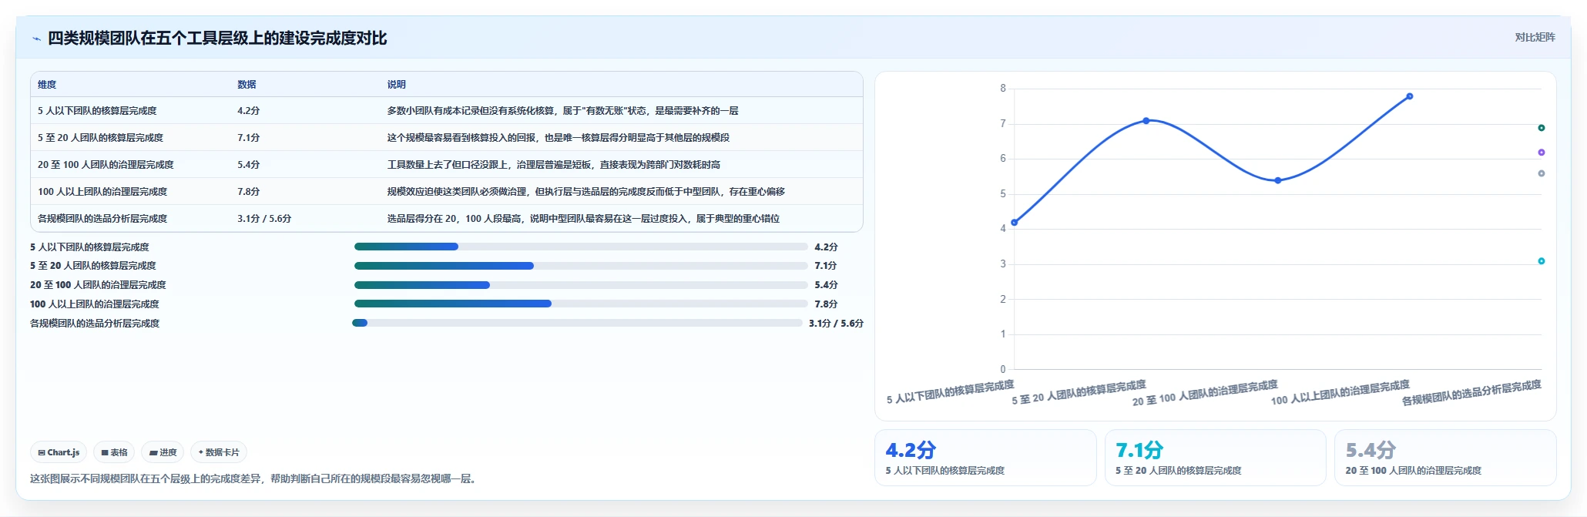Click the chart data point at value 7.8
Image resolution: width=1587 pixels, height=517 pixels.
(x=1409, y=96)
